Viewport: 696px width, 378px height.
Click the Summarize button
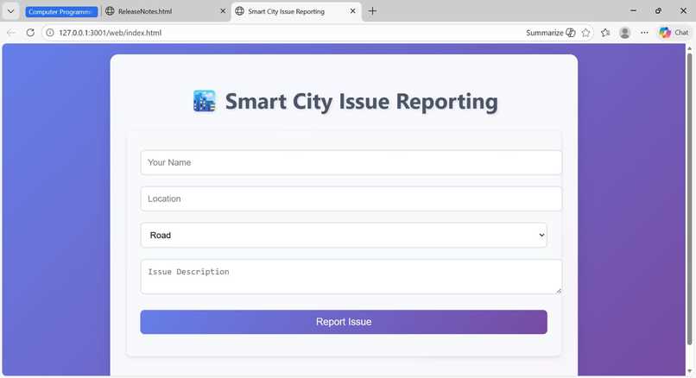pos(550,33)
